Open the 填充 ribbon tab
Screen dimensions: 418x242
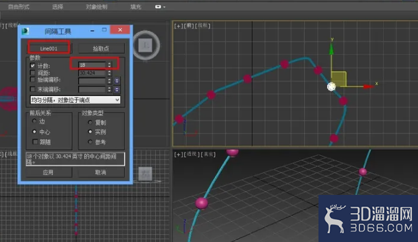click(136, 7)
